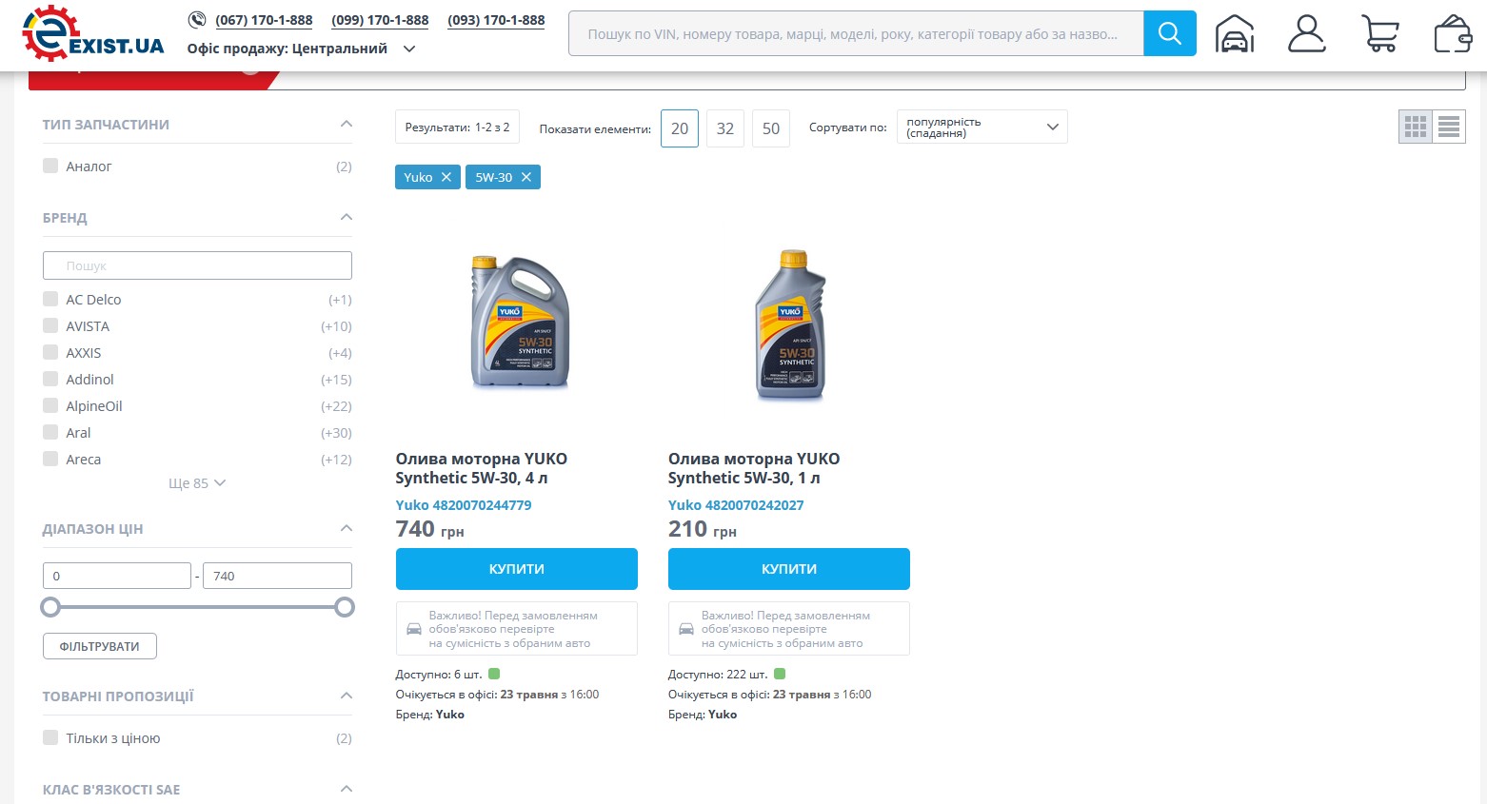Collapse the ДІАПАЗОН ЦІН section
Screen dimensions: 1487x804
347,528
